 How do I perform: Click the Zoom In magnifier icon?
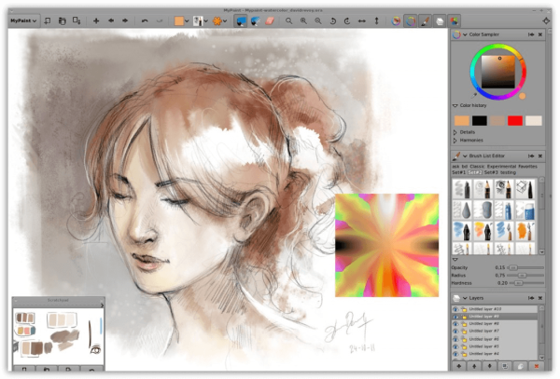(x=303, y=20)
